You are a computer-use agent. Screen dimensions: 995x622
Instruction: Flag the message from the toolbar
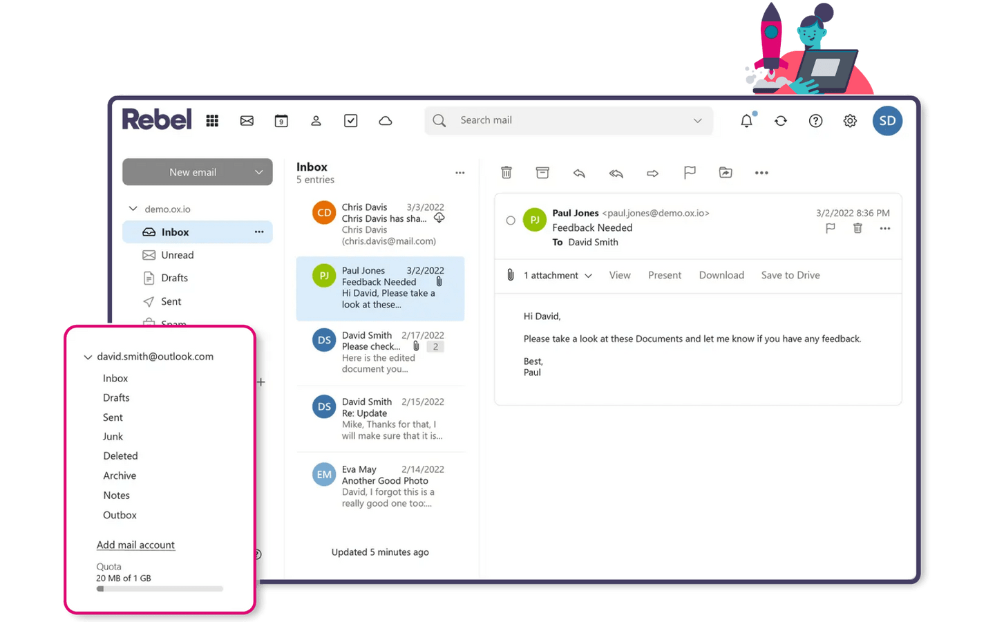690,173
